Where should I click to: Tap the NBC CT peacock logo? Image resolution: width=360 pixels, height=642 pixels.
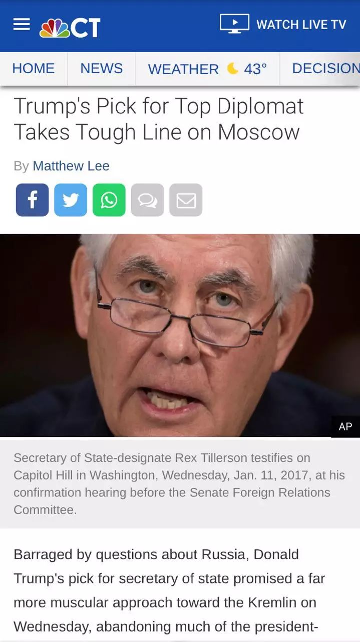coord(70,28)
